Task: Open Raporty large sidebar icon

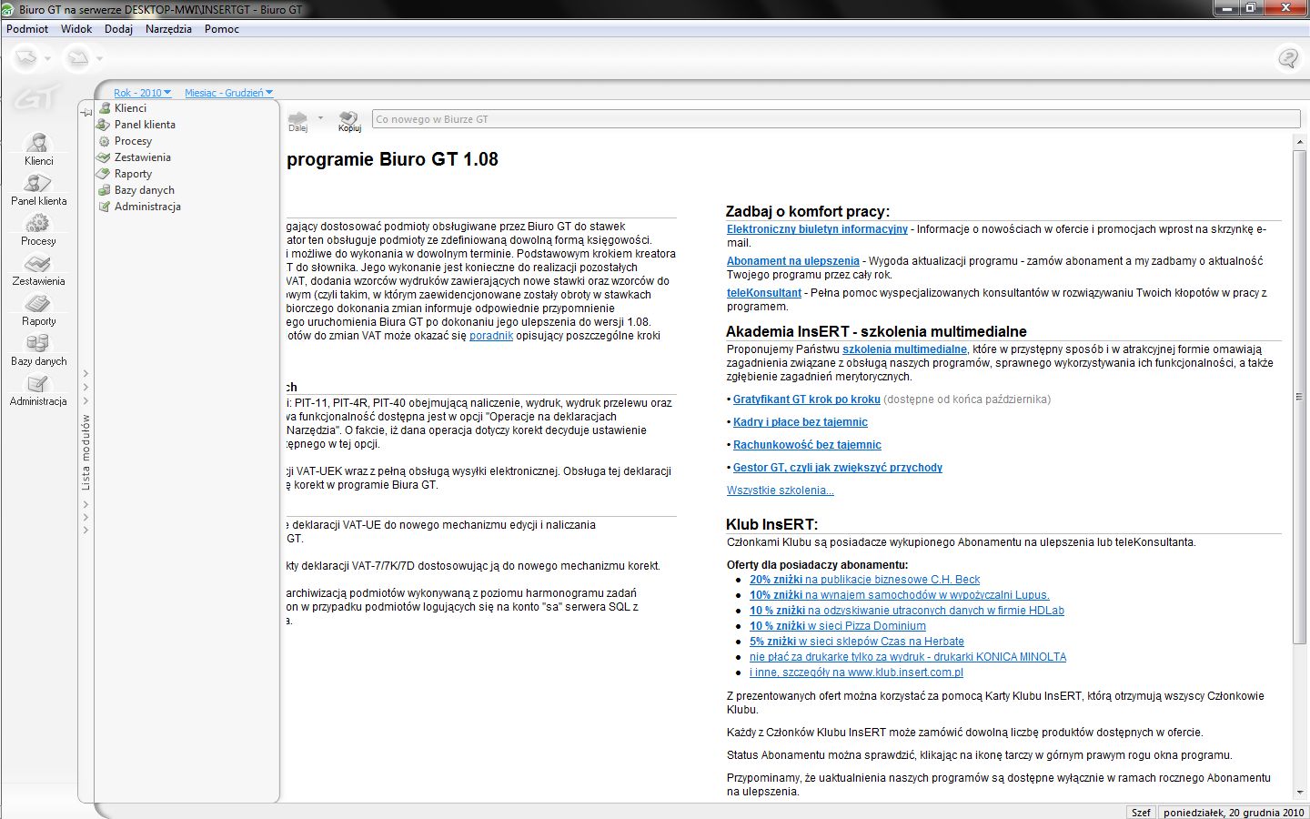Action: (39, 309)
